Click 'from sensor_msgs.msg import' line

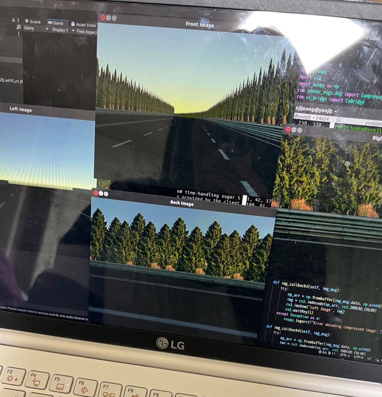(x=339, y=93)
